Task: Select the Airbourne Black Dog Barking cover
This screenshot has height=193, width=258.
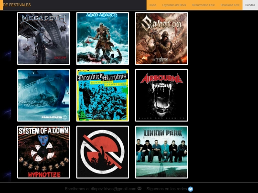Action: 161,95
